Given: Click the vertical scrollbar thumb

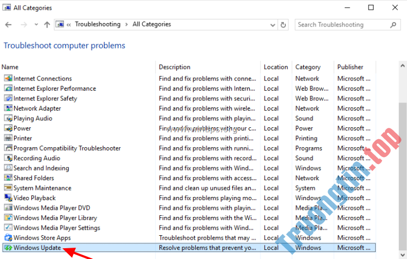Looking at the screenshot, I should 403,176.
